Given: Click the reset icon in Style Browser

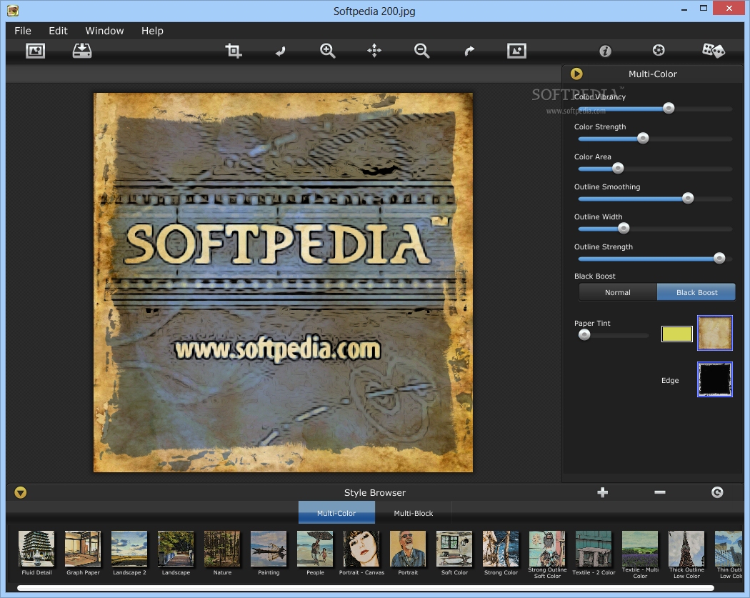Looking at the screenshot, I should click(x=717, y=492).
